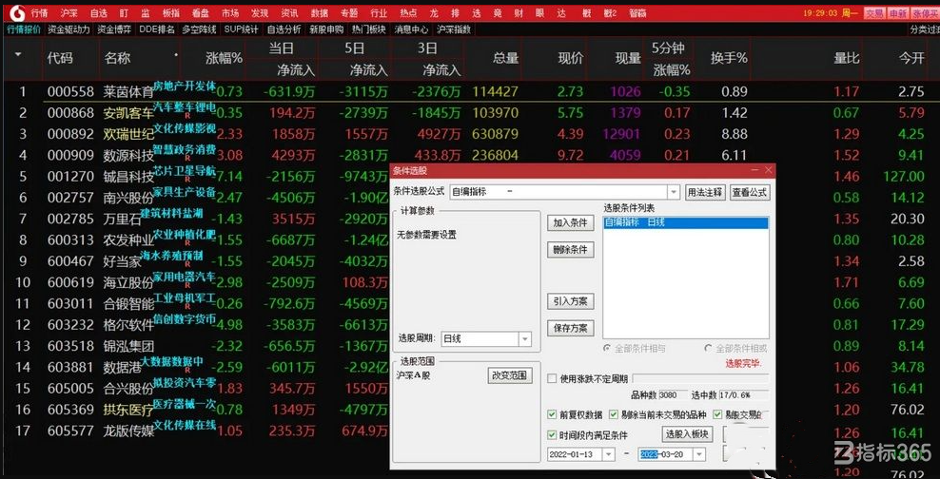The image size is (940, 479).
Task: Click the 用法注释 button
Action: [705, 192]
